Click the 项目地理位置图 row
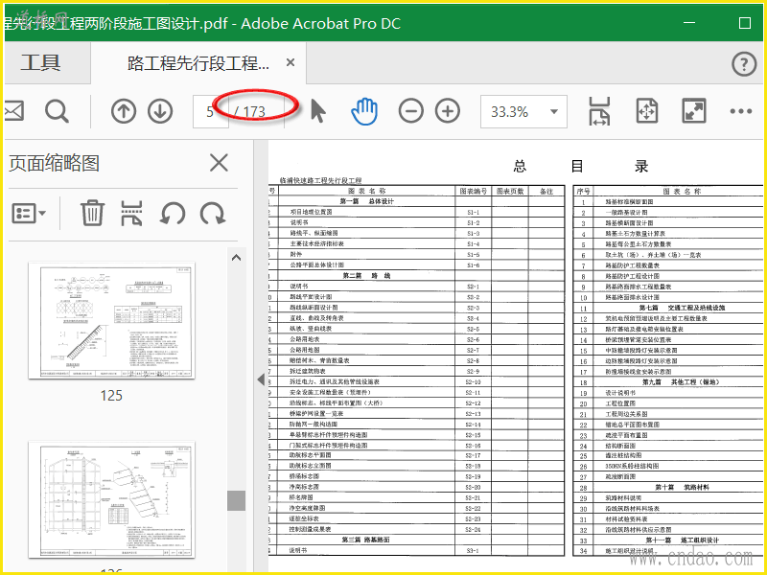Image resolution: width=767 pixels, height=575 pixels. (x=416, y=212)
